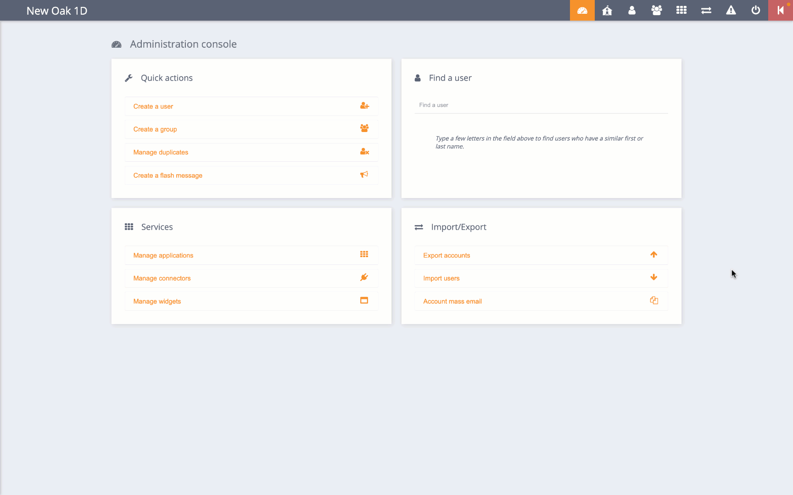The image size is (793, 495).
Task: Click the New Oak 1D title
Action: 57,11
